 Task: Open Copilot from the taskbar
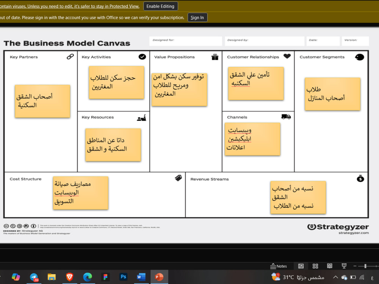pyautogui.click(x=16, y=277)
